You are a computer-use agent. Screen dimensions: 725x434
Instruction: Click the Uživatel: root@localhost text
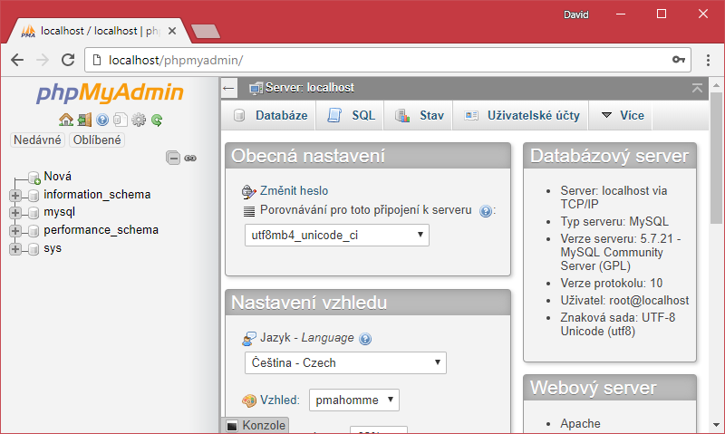coord(624,301)
